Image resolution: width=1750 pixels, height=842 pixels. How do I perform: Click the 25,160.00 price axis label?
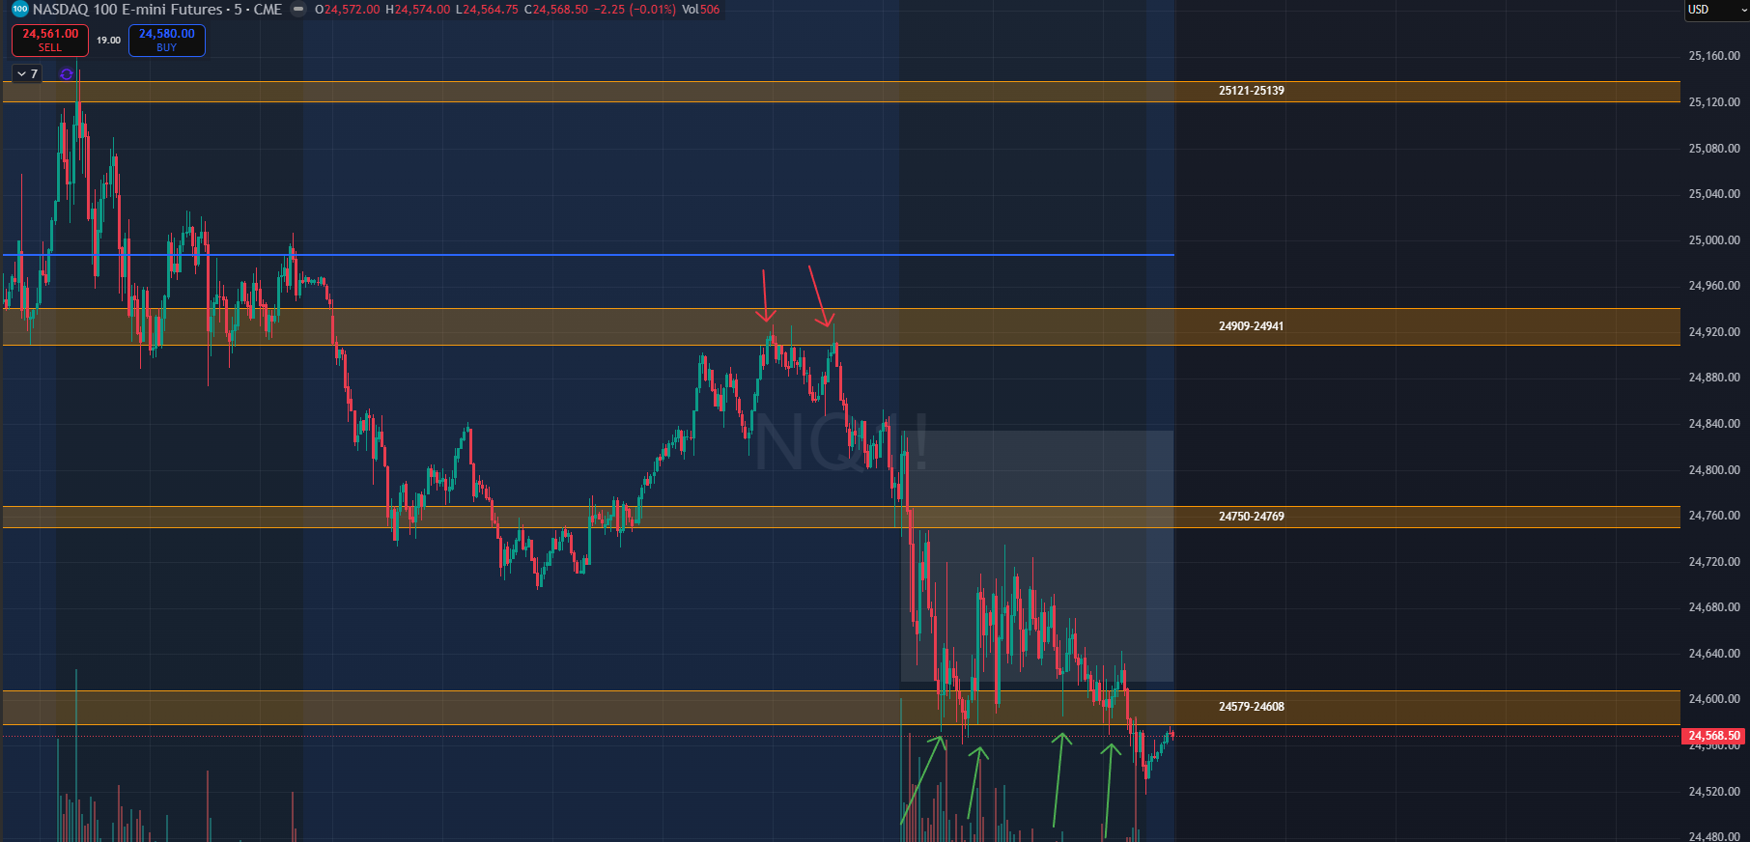(1714, 56)
